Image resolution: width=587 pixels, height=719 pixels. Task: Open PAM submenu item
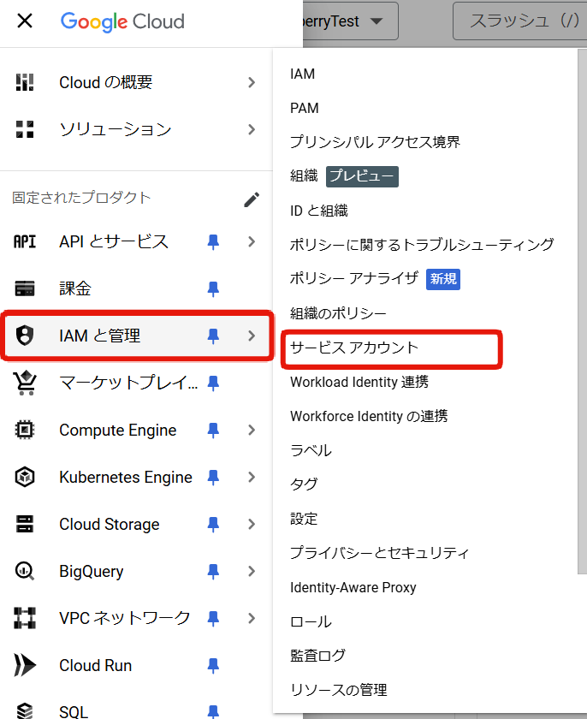(305, 108)
